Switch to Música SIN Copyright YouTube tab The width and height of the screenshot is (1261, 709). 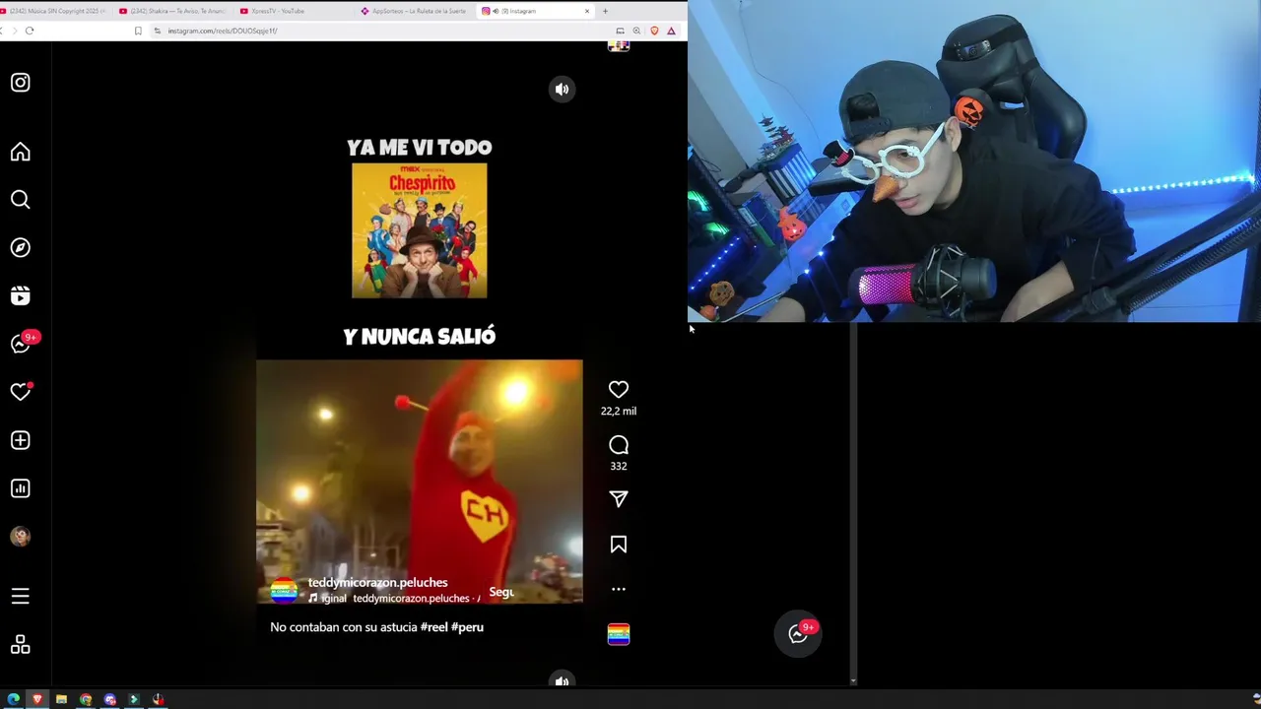[x=54, y=11]
